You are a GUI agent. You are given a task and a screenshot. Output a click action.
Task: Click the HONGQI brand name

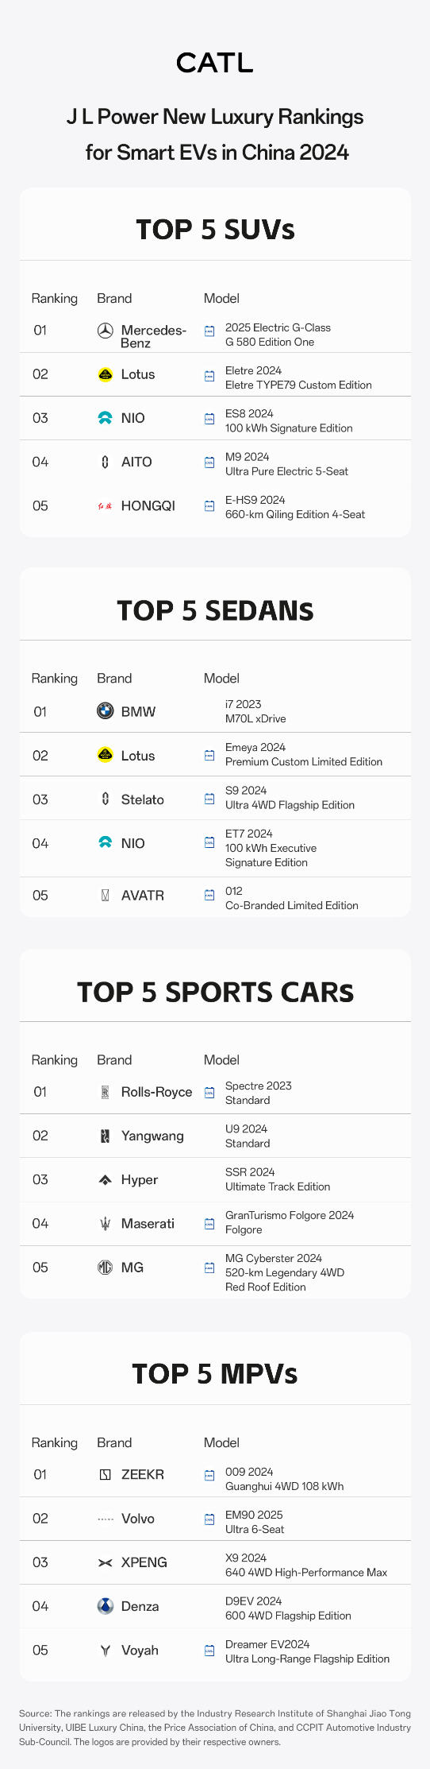(x=148, y=506)
